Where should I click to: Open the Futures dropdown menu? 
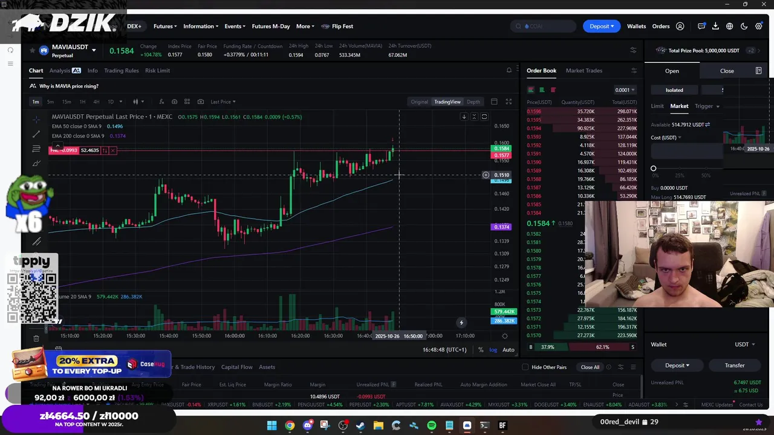pyautogui.click(x=165, y=27)
